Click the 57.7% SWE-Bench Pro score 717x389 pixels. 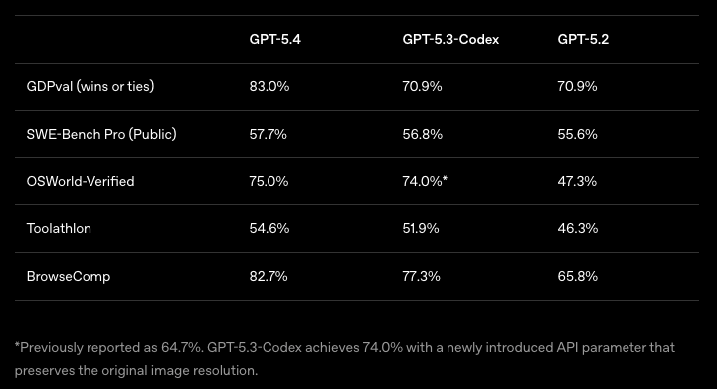tap(268, 134)
